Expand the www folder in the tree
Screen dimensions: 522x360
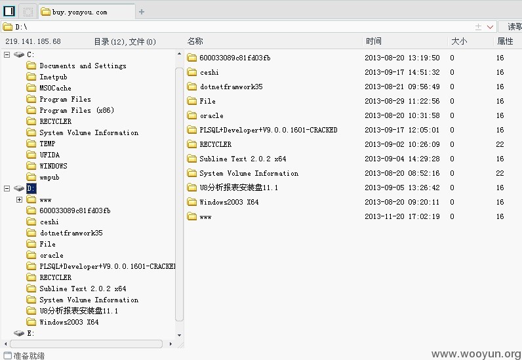19,199
